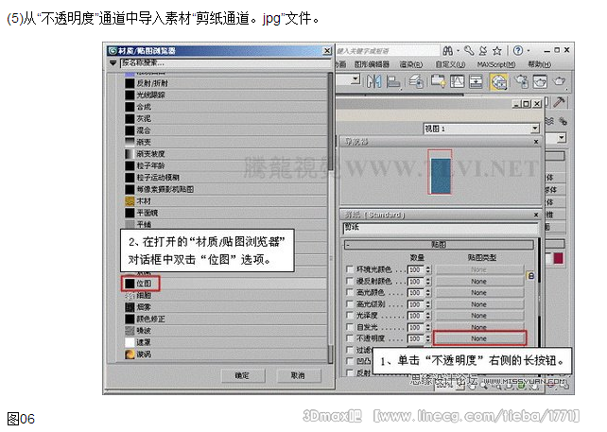The height and width of the screenshot is (432, 607).
Task: Collapse the 贴图 rollout header
Action: [x=439, y=244]
